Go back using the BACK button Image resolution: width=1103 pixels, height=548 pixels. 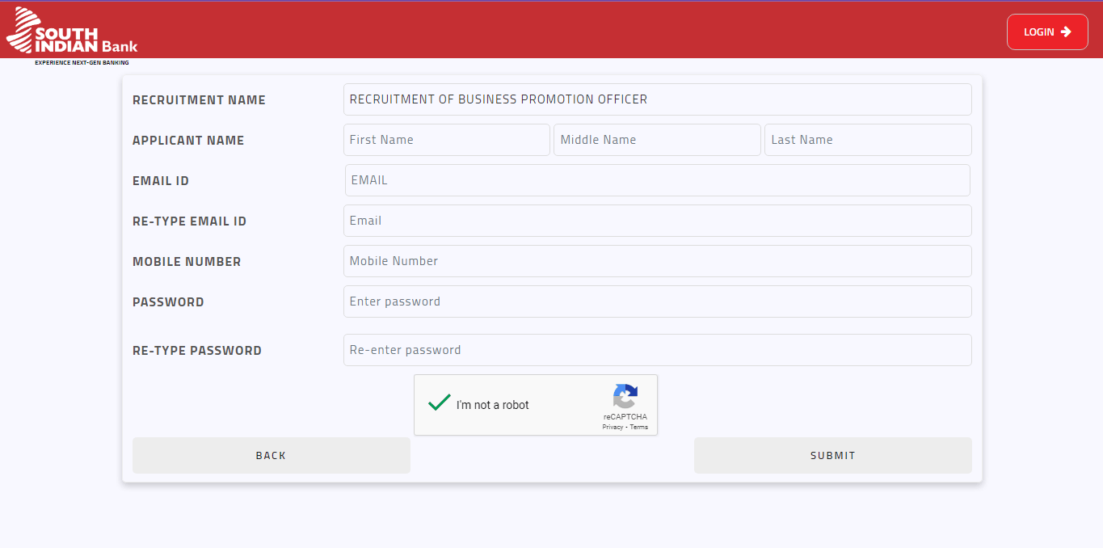[x=271, y=455]
